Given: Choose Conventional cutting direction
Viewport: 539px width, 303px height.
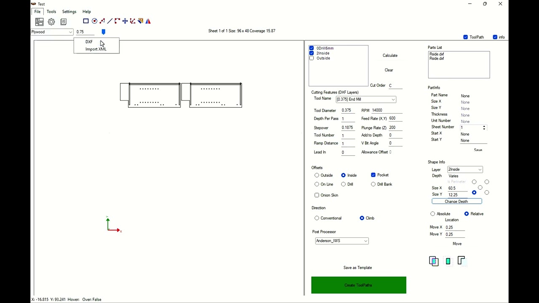Looking at the screenshot, I should pos(317,218).
